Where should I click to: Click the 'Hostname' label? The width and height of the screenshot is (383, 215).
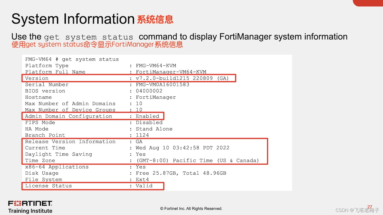(x=38, y=97)
